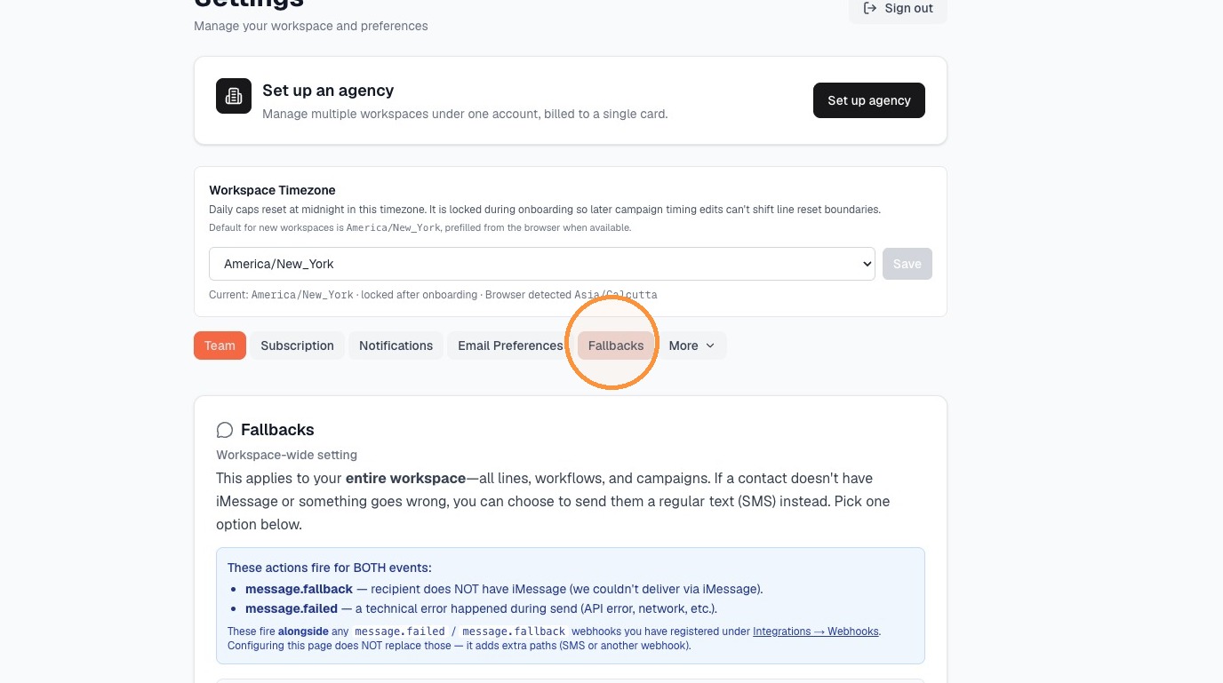Click the bold message.fallback bullet text
Image resolution: width=1223 pixels, height=683 pixels.
point(299,589)
